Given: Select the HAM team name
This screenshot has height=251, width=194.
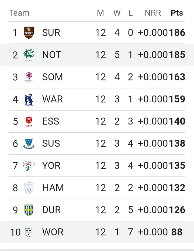Looking at the screenshot, I should pos(53,188).
